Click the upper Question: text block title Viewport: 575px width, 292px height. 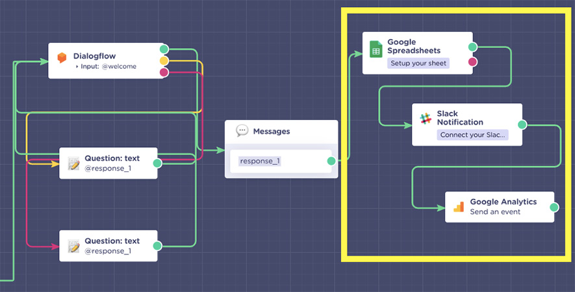tap(112, 158)
